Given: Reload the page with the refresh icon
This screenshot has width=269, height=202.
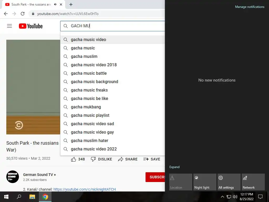Looking at the screenshot, I should (x=23, y=14).
